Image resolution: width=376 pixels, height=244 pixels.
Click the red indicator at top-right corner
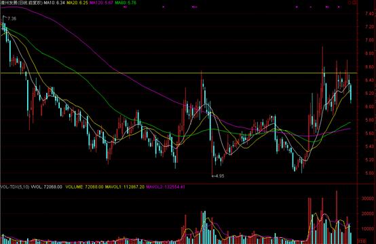pyautogui.click(x=353, y=3)
